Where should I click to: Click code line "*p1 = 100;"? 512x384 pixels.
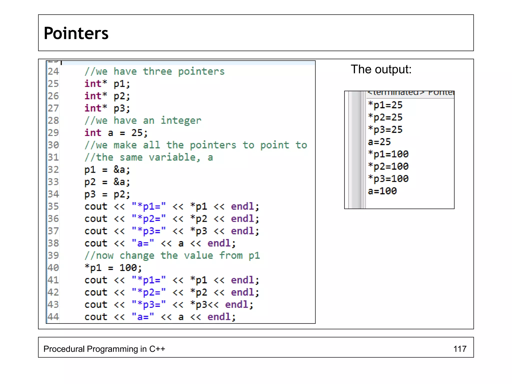(x=113, y=268)
